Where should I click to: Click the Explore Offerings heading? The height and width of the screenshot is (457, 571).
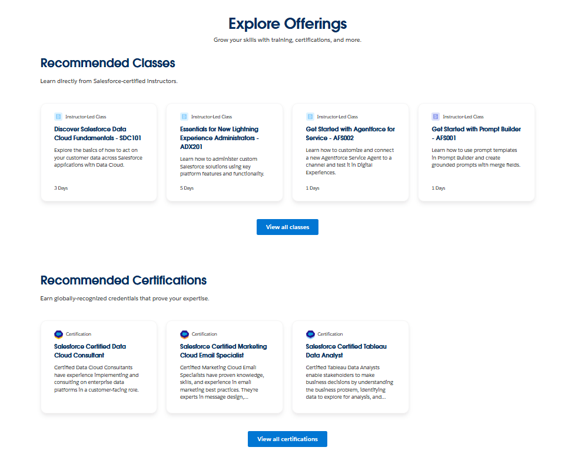click(287, 24)
